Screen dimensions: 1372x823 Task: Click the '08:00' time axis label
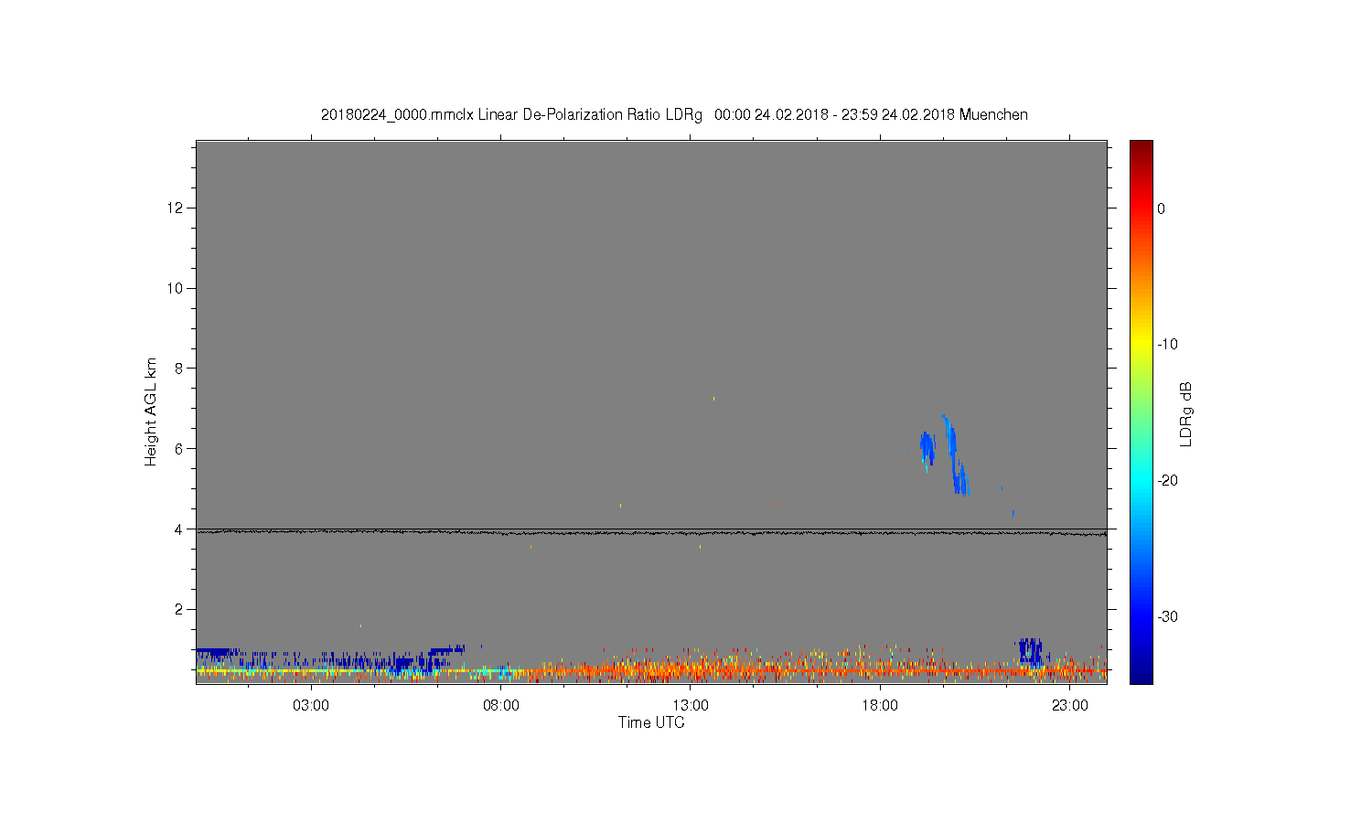click(501, 706)
